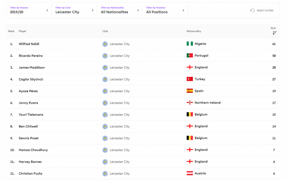The width and height of the screenshot is (288, 180).
Task: Click the Club column header
Action: (105, 31)
